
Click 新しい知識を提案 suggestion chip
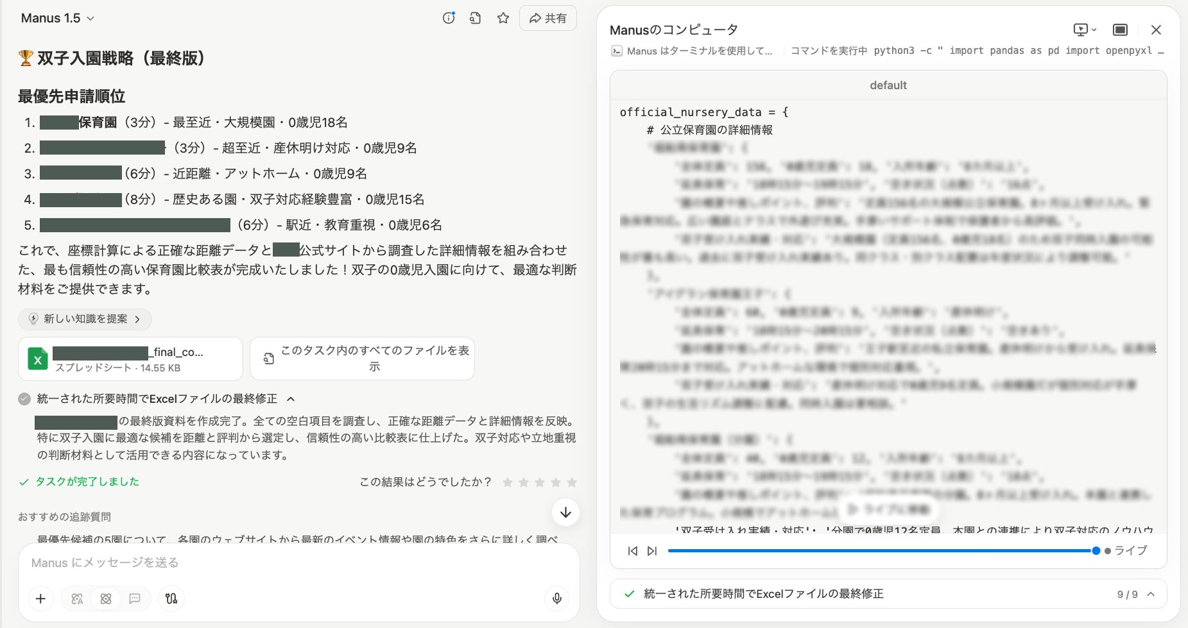85,319
